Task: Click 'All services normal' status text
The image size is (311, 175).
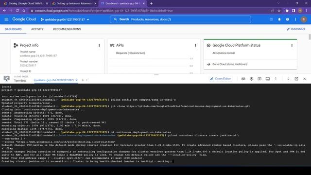Action: click(x=224, y=53)
